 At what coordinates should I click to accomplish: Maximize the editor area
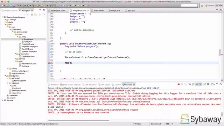click(x=220, y=10)
